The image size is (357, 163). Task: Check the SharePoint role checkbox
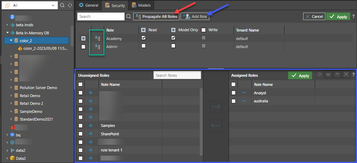click(x=81, y=134)
